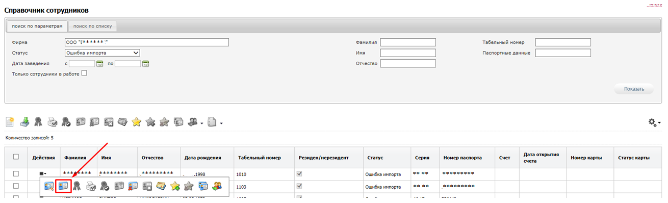The height and width of the screenshot is (203, 668).
Task: Click the new employee document icon in main toolbar
Action: click(x=10, y=121)
